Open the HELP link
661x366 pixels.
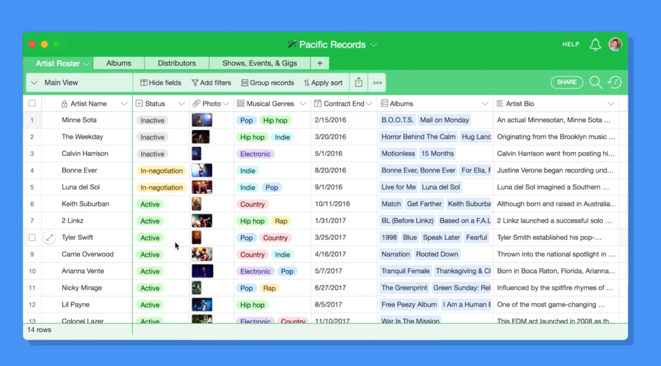coord(570,44)
